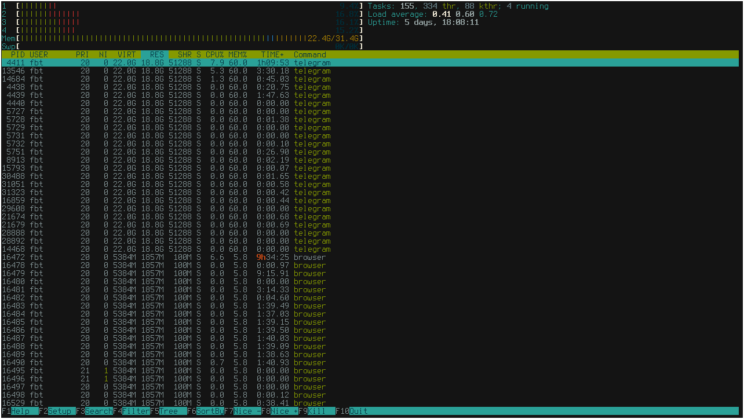Viewport: 744px width, 419px height.
Task: Kill the selected process with F9Kill
Action: [x=312, y=411]
